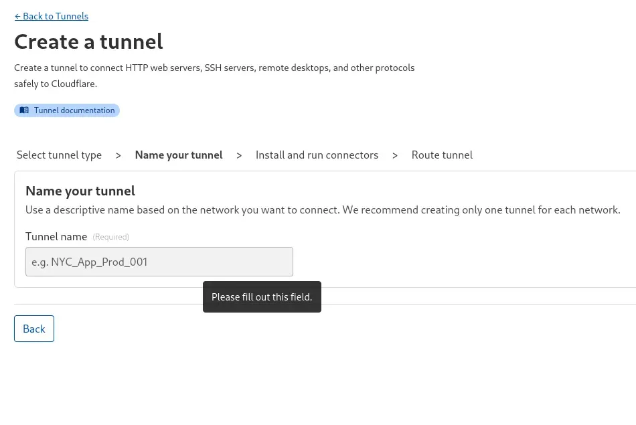This screenshot has width=636, height=425.
Task: Click the Back button
Action: pyautogui.click(x=34, y=329)
